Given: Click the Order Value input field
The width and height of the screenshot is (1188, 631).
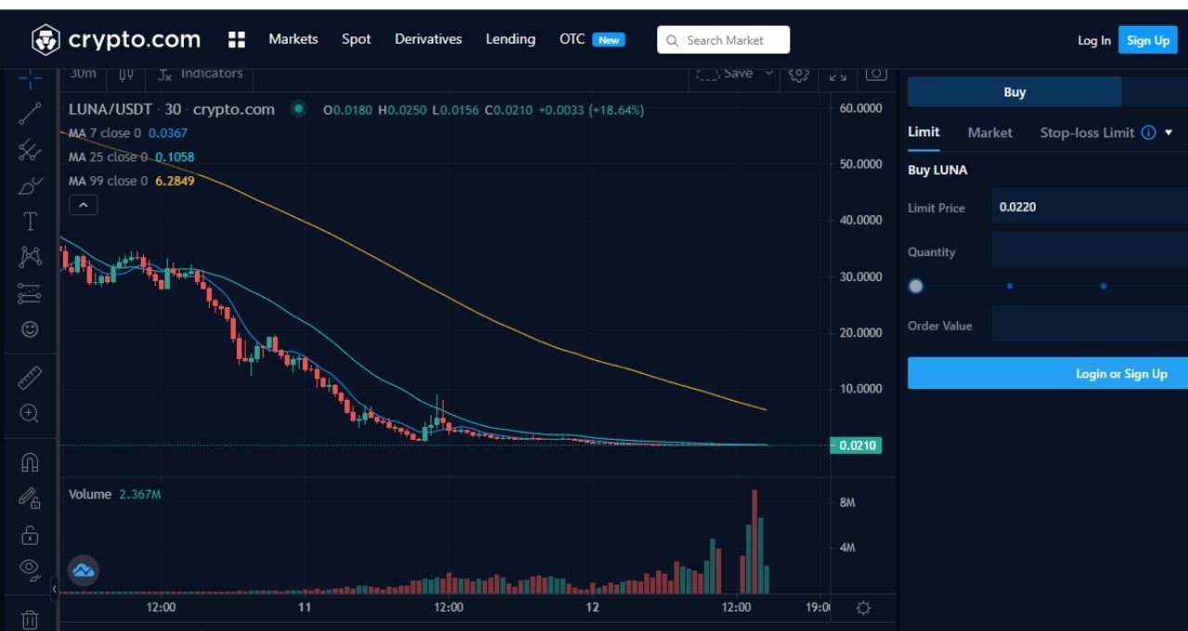Looking at the screenshot, I should 1090,324.
